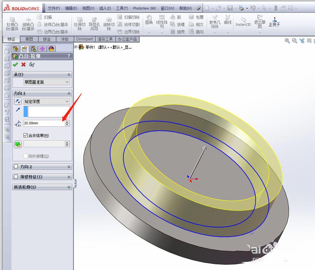Click the PropertyManager tab icon

(24, 49)
